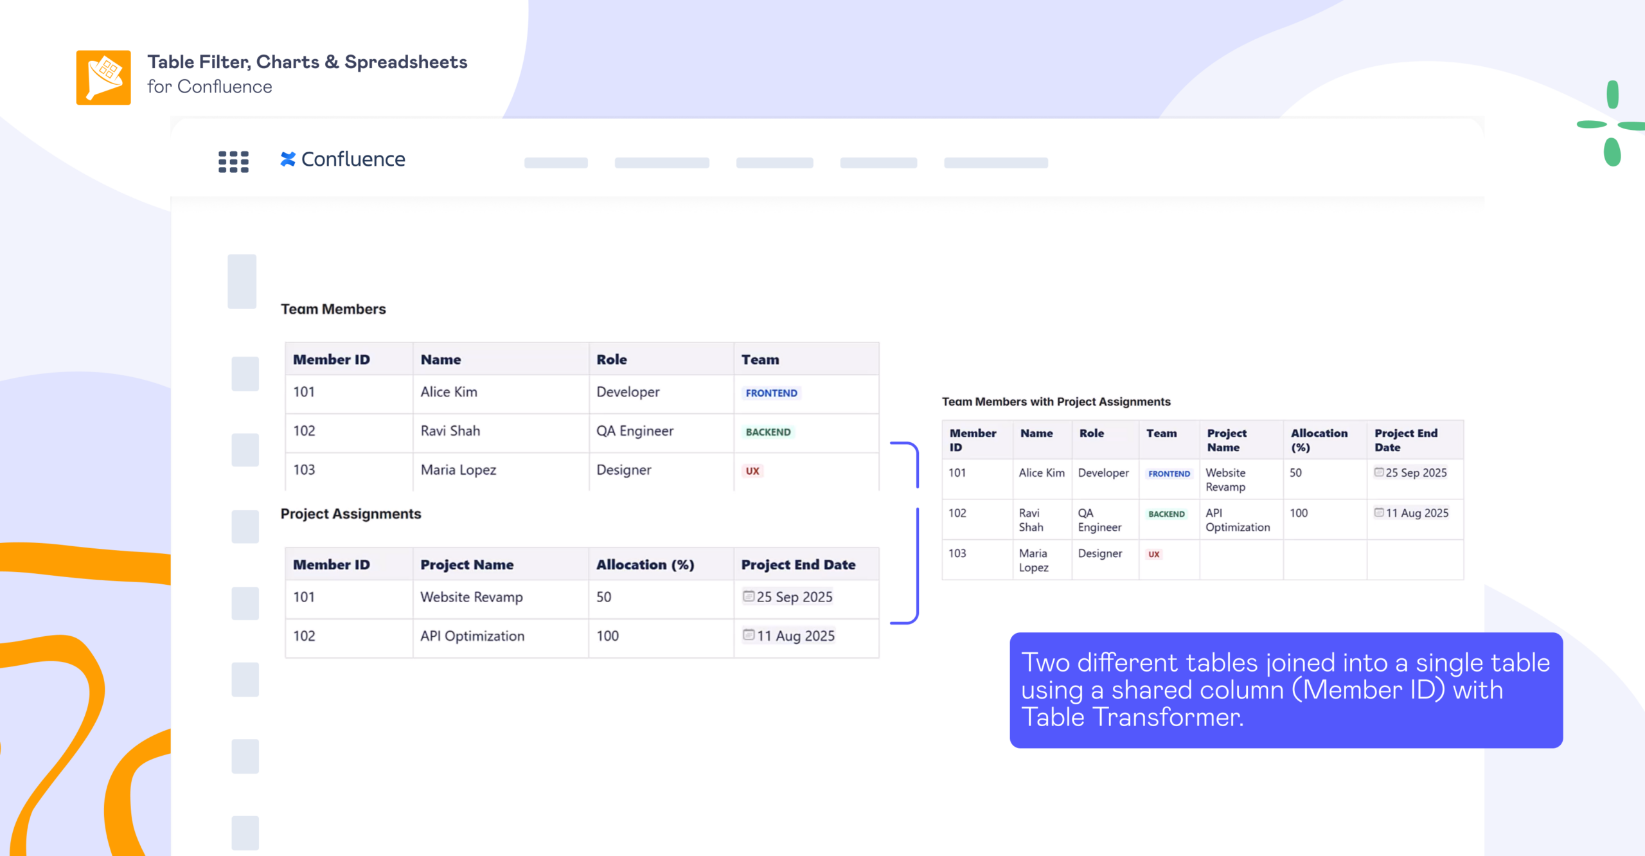Select the Table Filter funnel app icon
The height and width of the screenshot is (856, 1645).
[103, 76]
